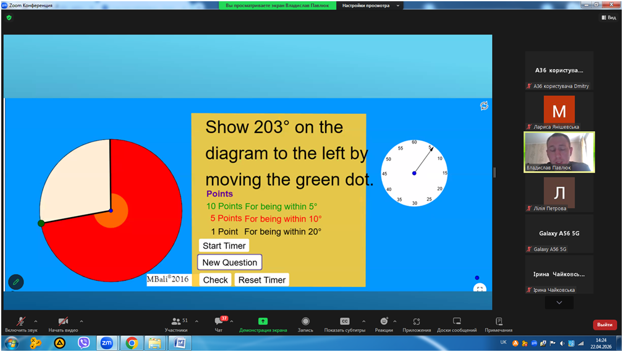Expand video options arrow beside camera

(x=82, y=321)
